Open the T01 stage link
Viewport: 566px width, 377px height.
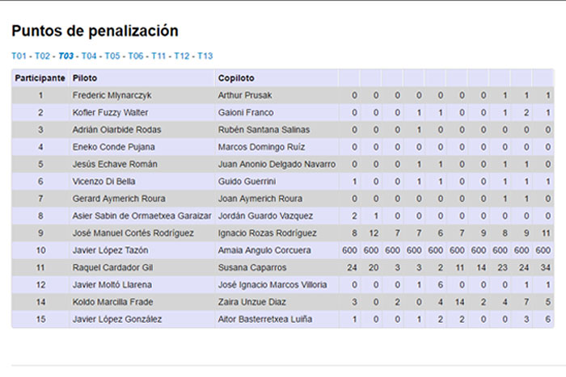click(x=19, y=57)
